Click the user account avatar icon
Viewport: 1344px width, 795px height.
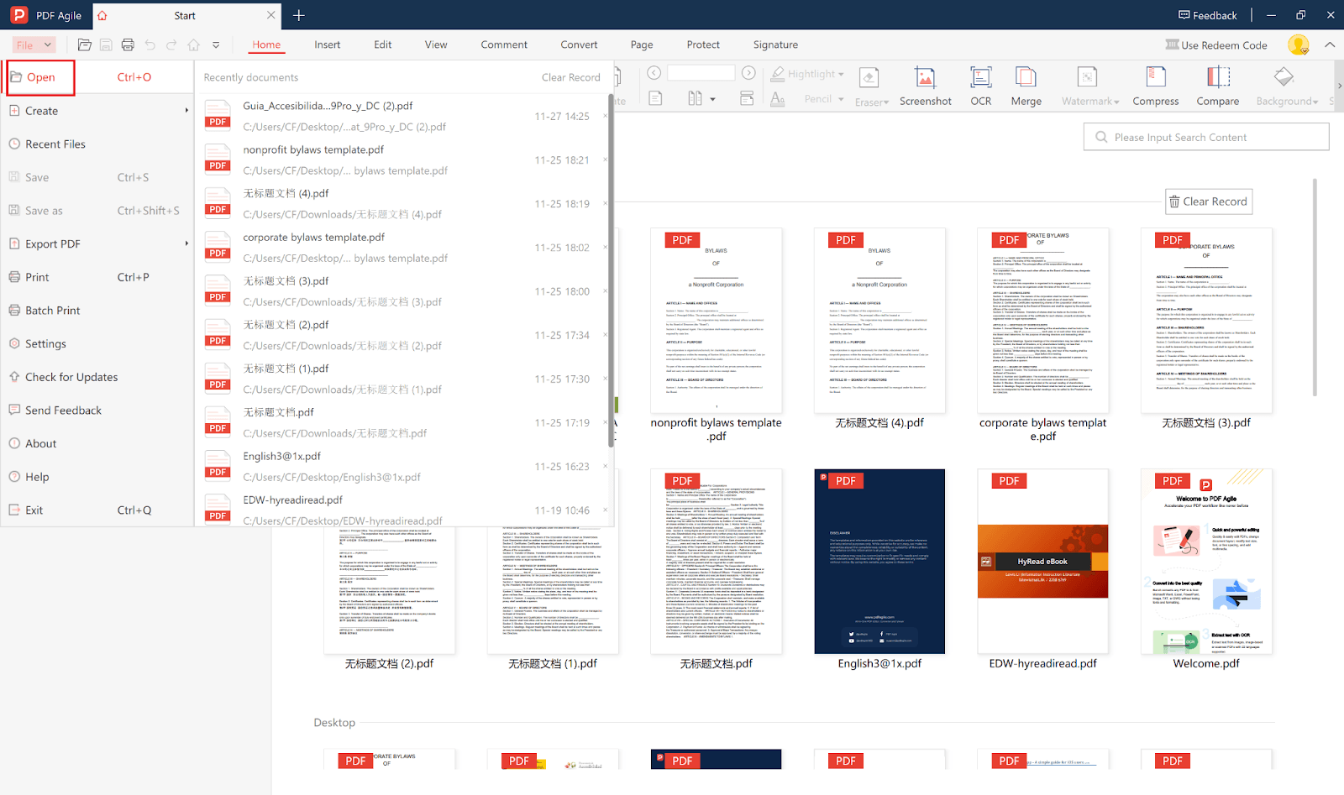pyautogui.click(x=1298, y=45)
